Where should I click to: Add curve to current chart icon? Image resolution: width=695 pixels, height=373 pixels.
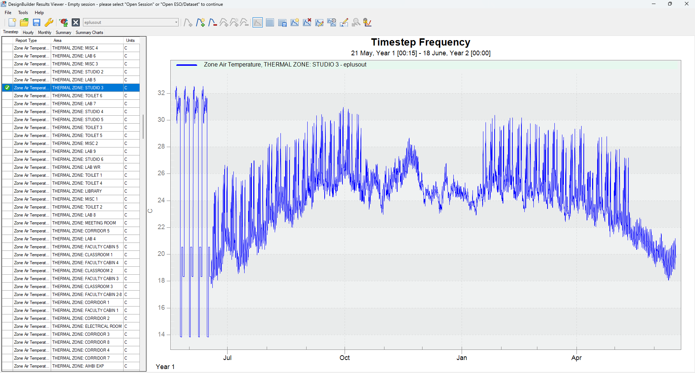click(188, 22)
